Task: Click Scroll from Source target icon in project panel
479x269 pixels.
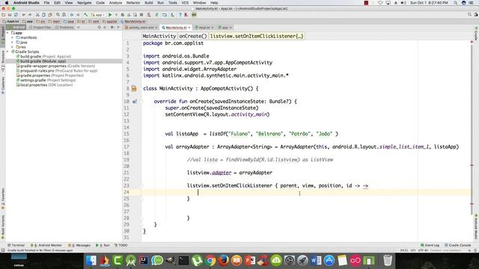Action: point(99,28)
